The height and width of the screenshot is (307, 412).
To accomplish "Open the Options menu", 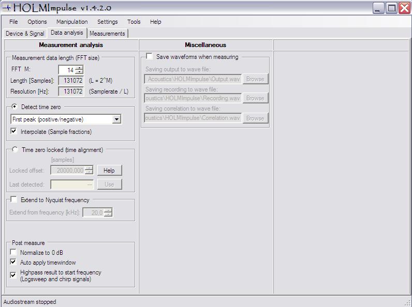I will [x=37, y=22].
